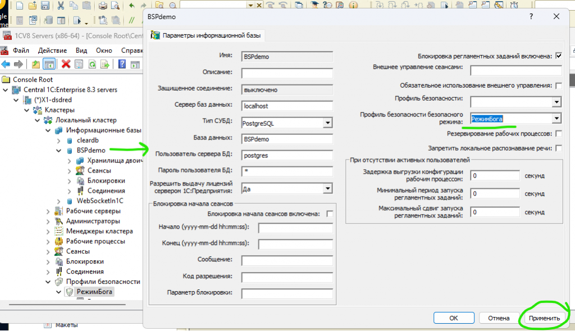This screenshot has width=575, height=331.
Task: Collapse the Информационные базы node
Action: [x=48, y=130]
